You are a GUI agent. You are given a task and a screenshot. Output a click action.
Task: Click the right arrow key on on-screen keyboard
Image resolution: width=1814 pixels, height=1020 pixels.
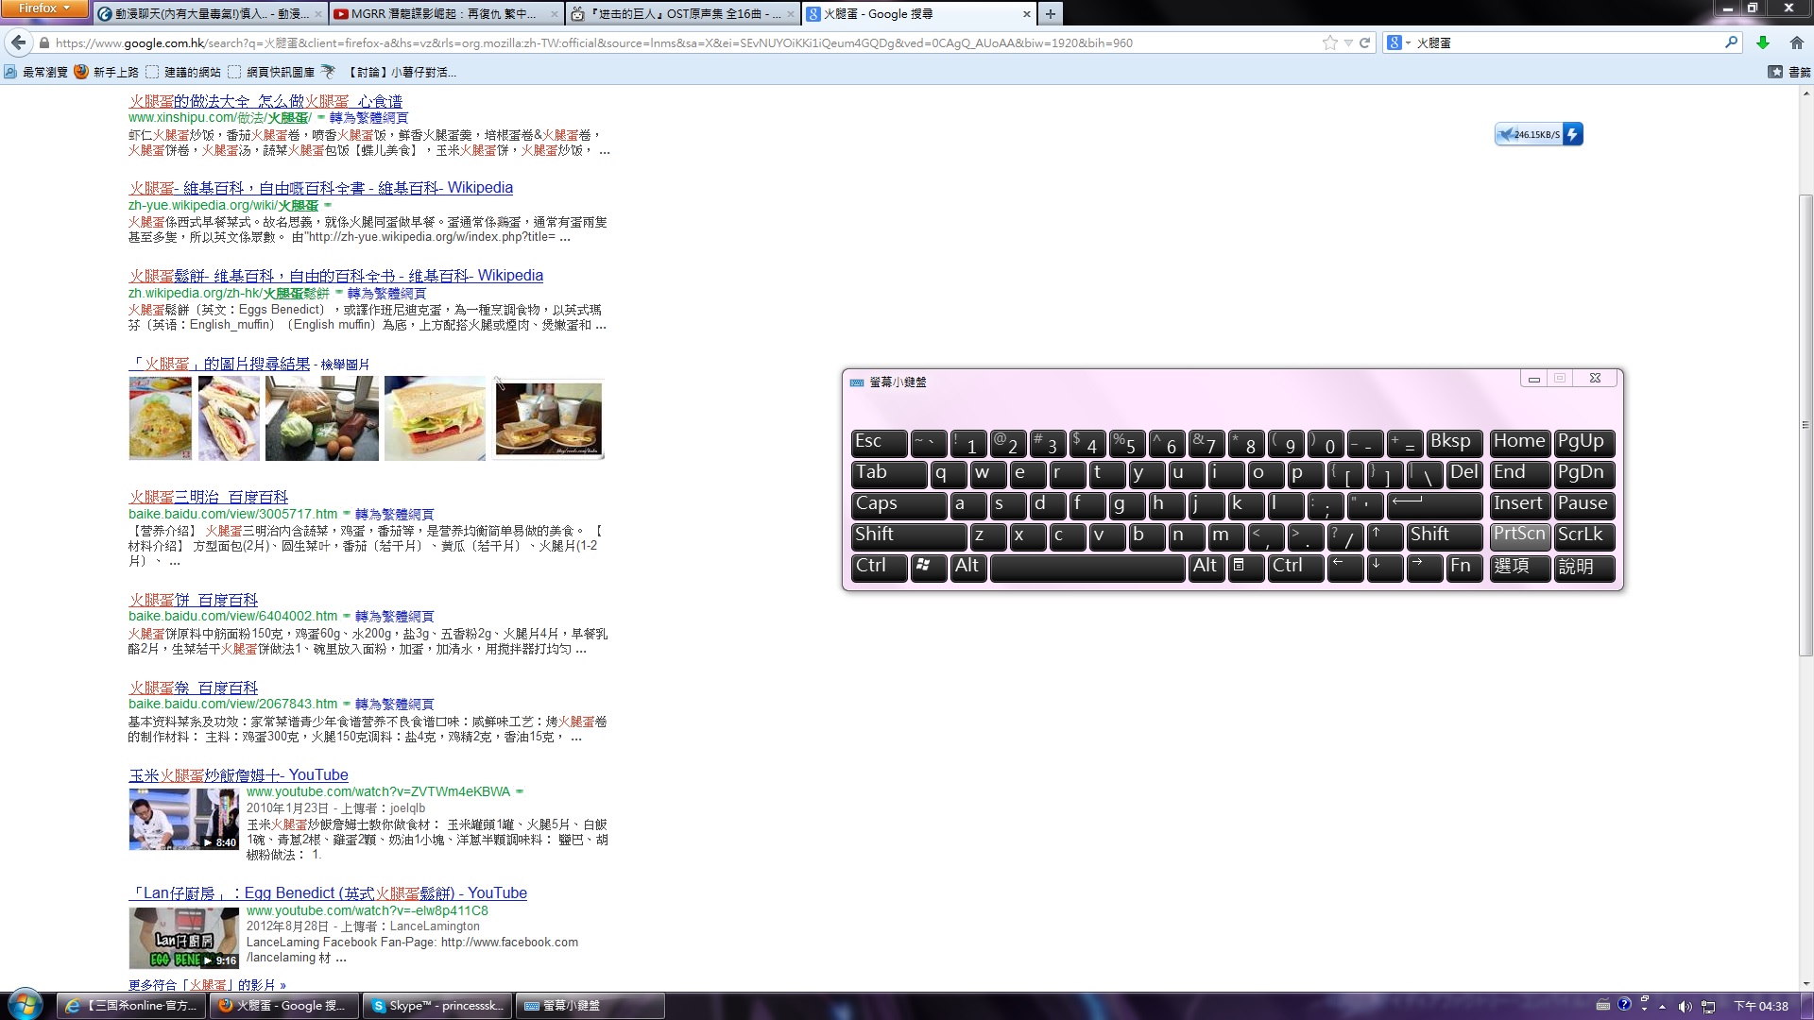click(1425, 567)
